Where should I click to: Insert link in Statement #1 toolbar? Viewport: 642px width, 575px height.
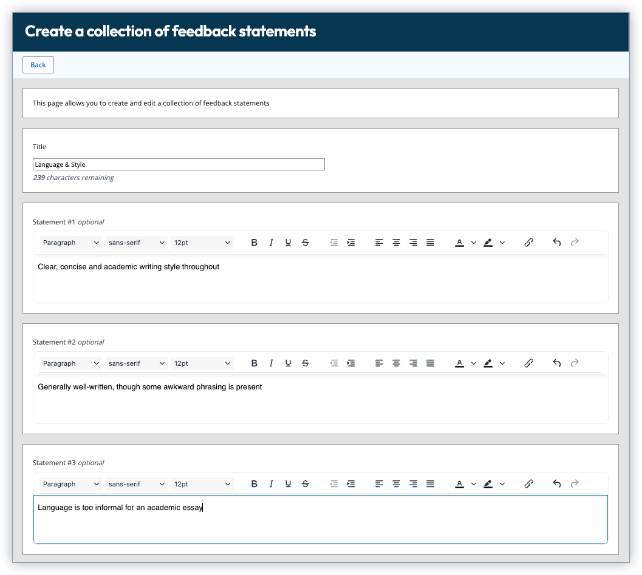point(528,243)
